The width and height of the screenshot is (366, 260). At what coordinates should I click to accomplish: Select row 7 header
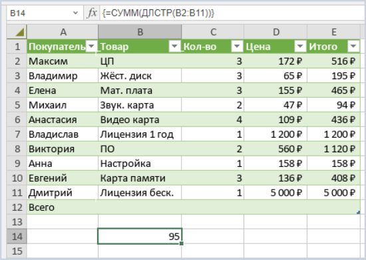click(17, 134)
